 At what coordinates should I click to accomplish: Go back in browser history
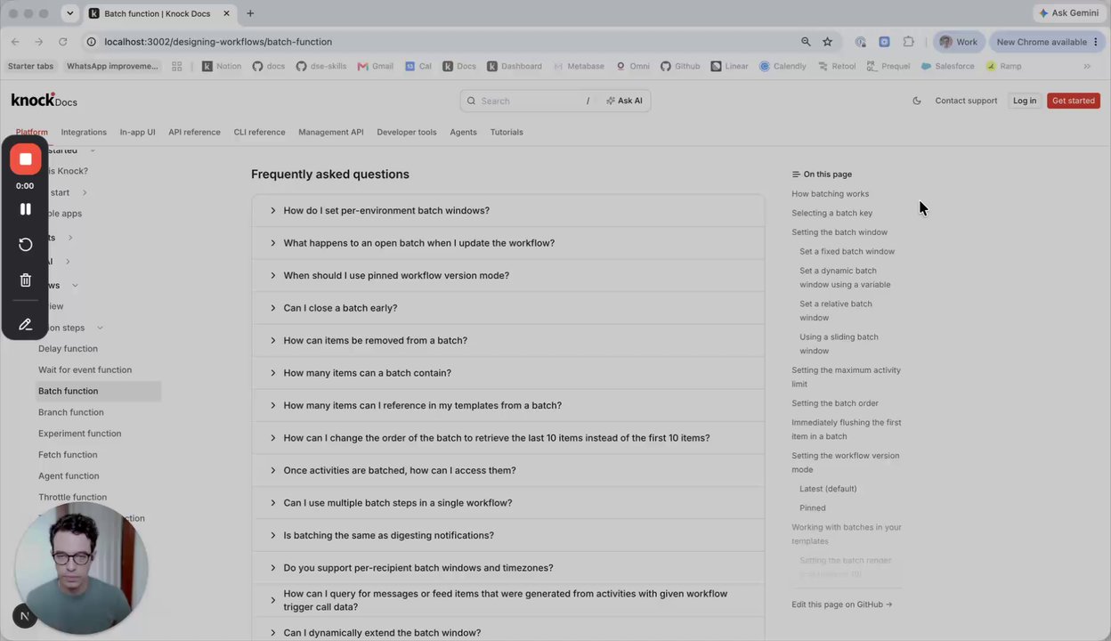tap(15, 42)
